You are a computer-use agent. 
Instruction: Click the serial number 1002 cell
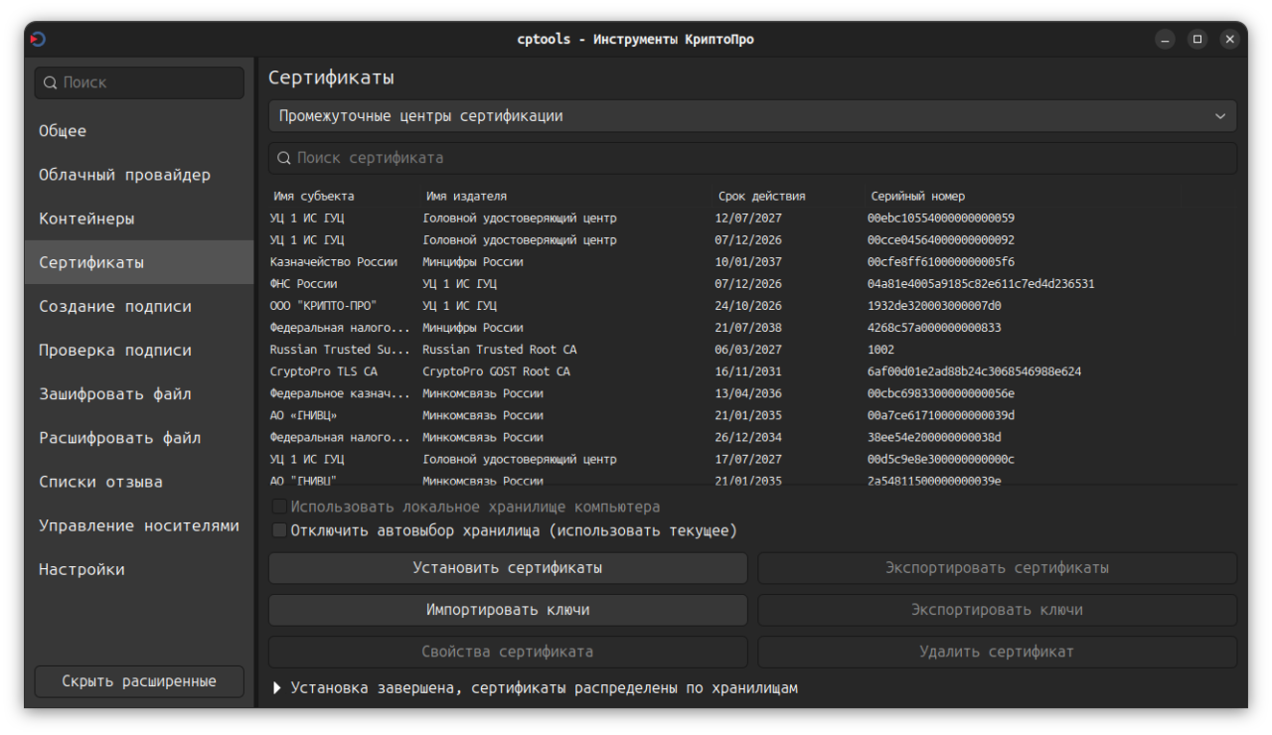[x=880, y=350]
